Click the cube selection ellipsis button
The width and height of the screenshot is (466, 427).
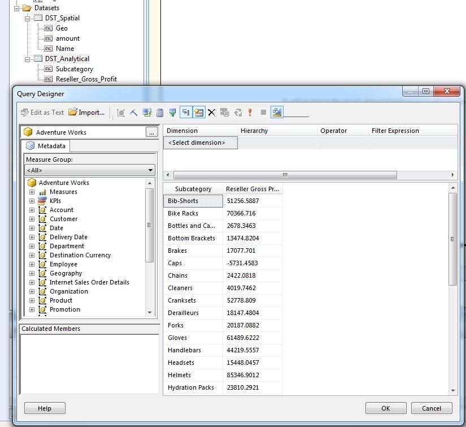click(151, 132)
